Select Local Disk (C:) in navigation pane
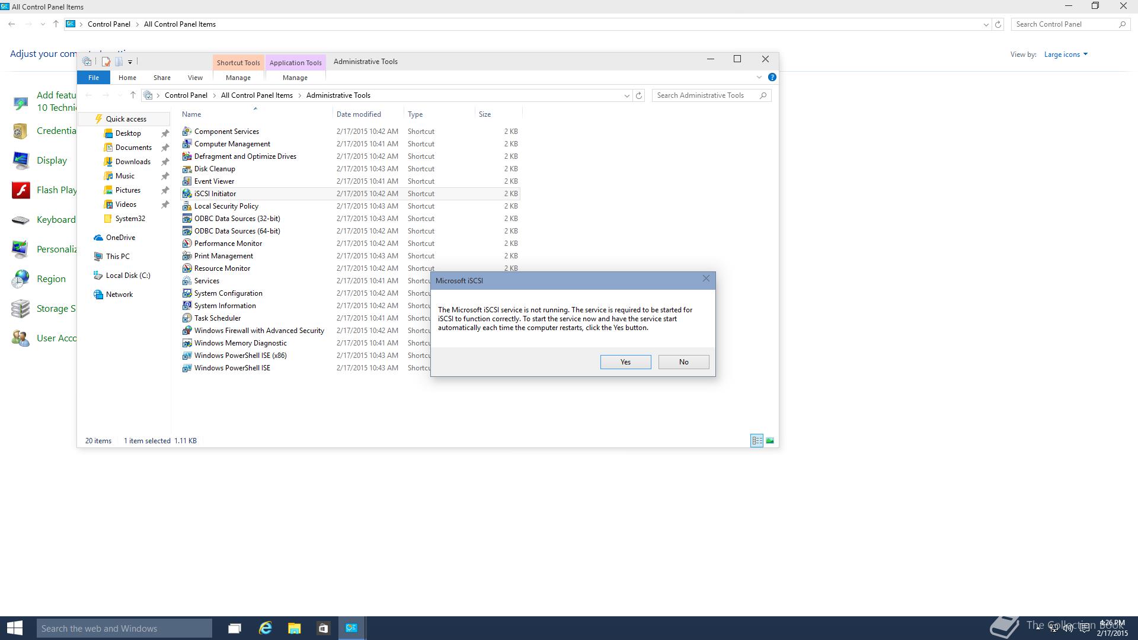 point(128,276)
